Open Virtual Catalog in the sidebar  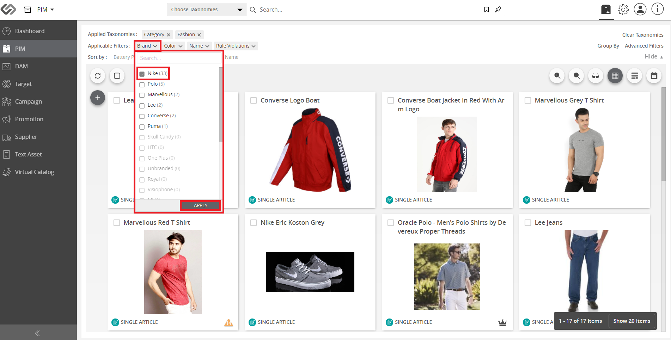pyautogui.click(x=38, y=172)
